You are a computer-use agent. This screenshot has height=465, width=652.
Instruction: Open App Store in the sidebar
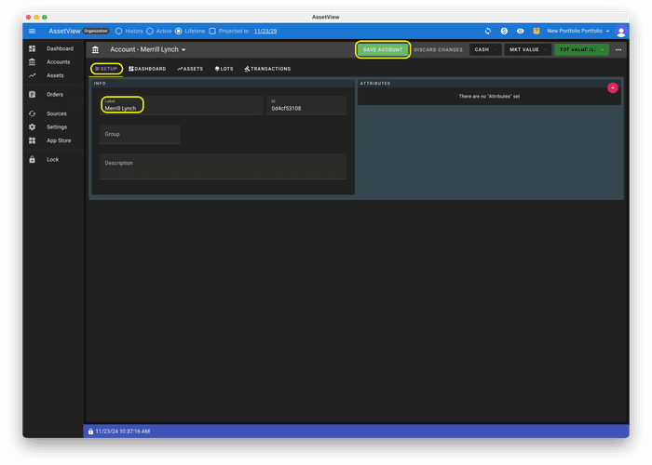coord(58,140)
